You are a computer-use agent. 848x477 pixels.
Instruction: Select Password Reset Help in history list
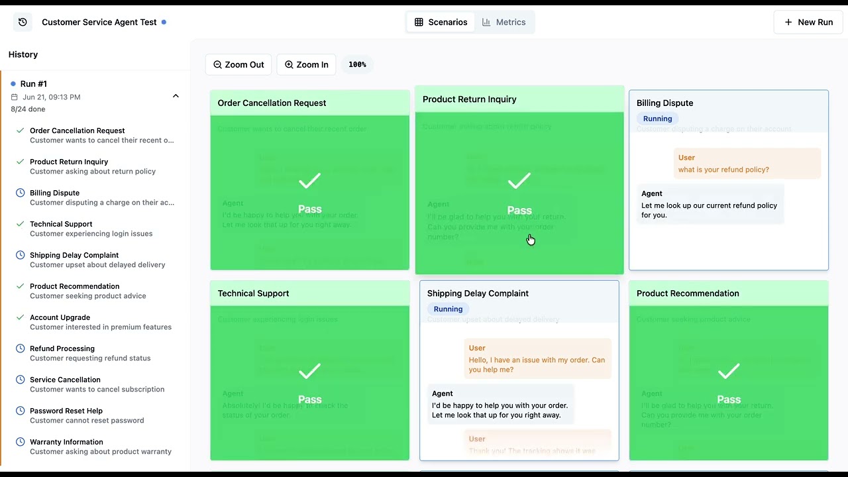[x=95, y=415]
